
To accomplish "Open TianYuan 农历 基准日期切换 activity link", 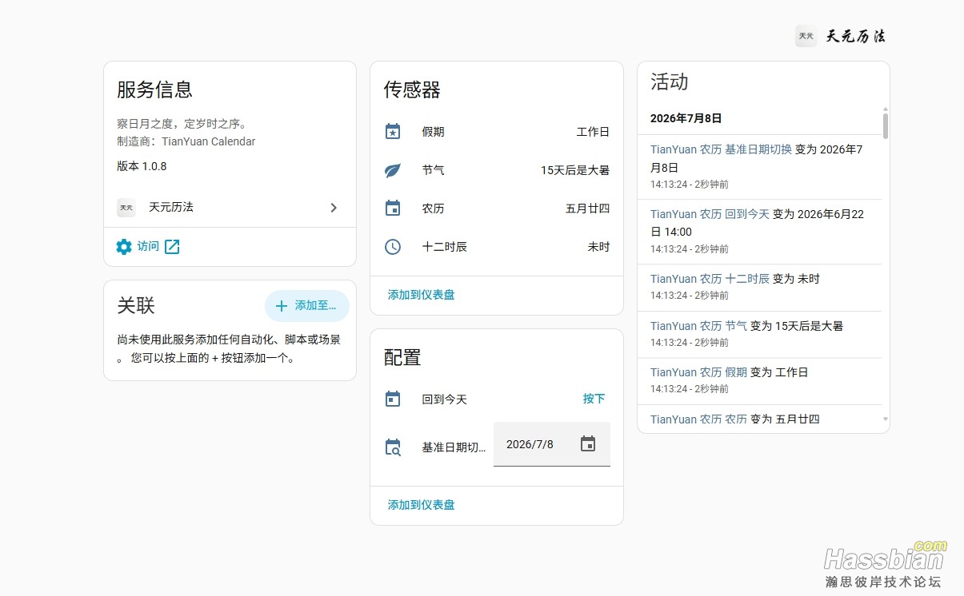I will [721, 149].
